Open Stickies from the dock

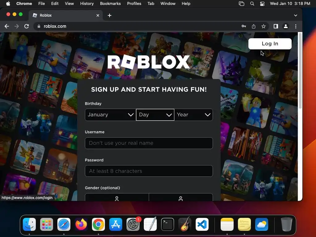(x=244, y=224)
